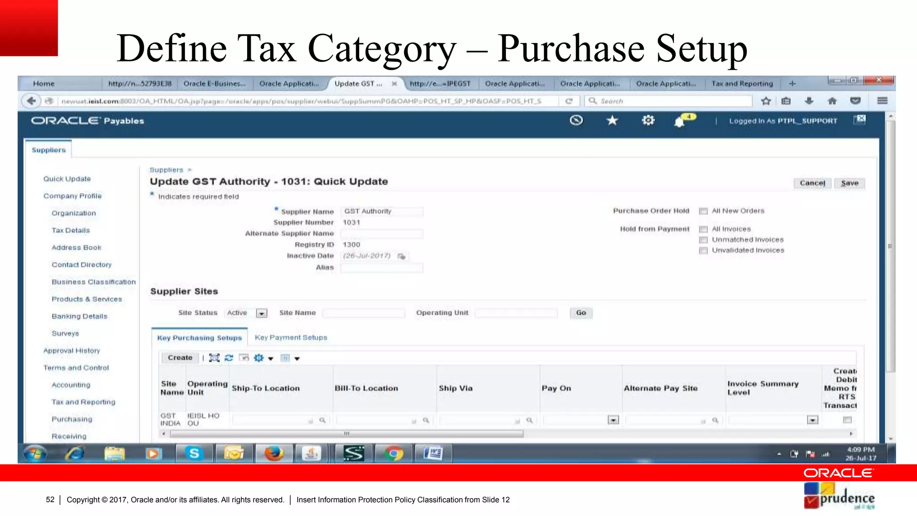Click the Operating Unit search field
Image resolution: width=917 pixels, height=516 pixels.
click(x=516, y=313)
